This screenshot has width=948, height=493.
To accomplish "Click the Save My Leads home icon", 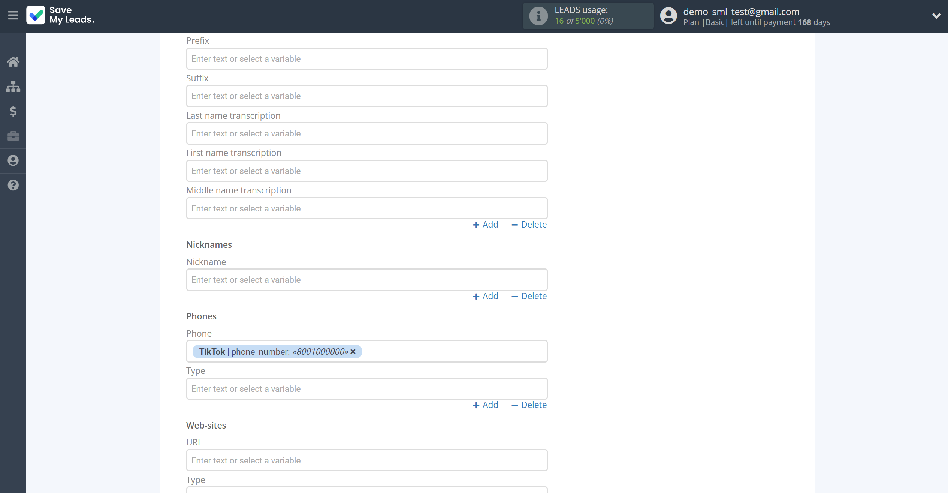I will [13, 61].
